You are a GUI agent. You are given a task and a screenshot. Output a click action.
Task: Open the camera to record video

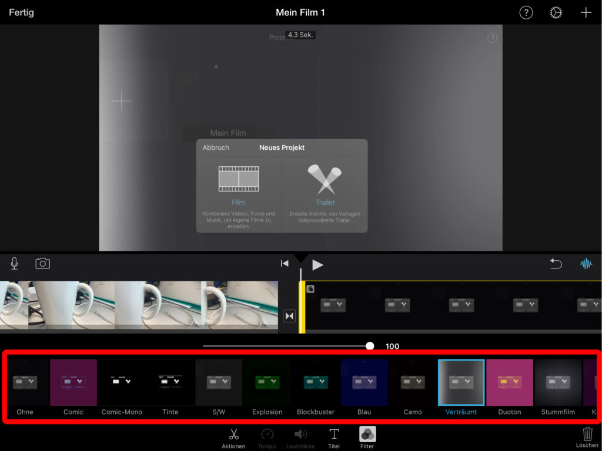[x=42, y=264]
